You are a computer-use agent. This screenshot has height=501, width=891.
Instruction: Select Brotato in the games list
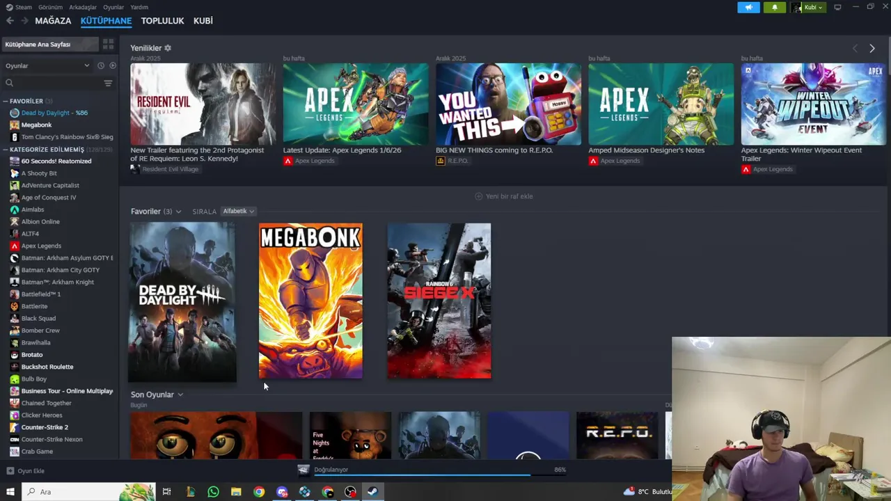(x=32, y=355)
